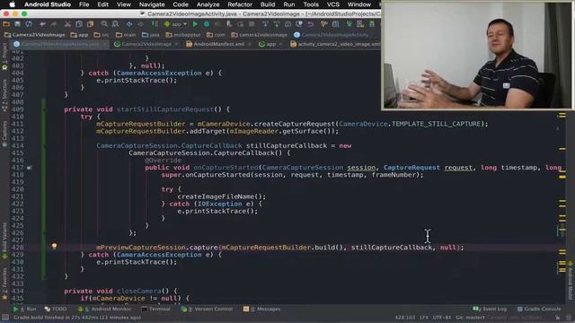Viewport: 575px width, 323px height.
Task: Switch to the app gradle tab
Action: tap(270, 44)
